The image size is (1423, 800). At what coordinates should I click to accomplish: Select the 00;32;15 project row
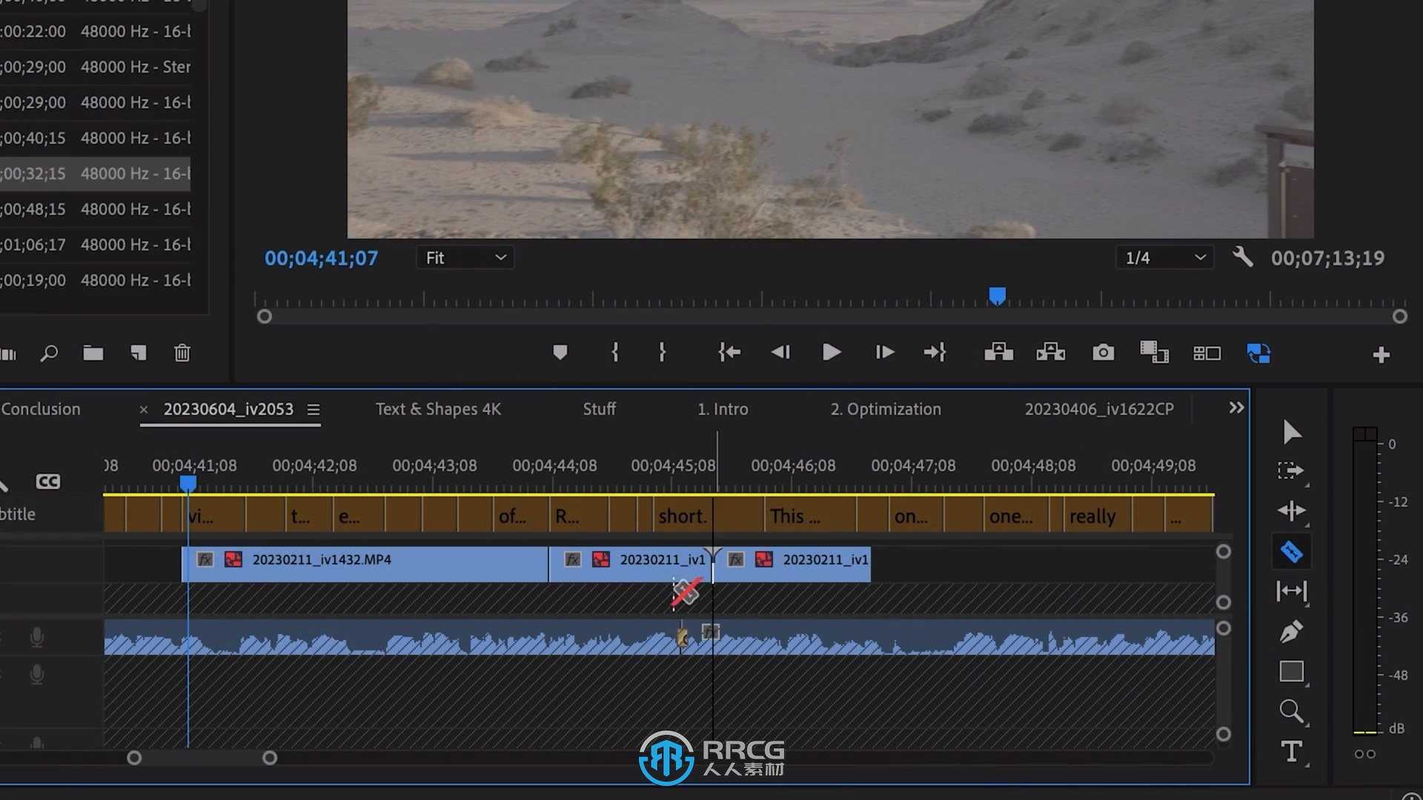point(95,173)
